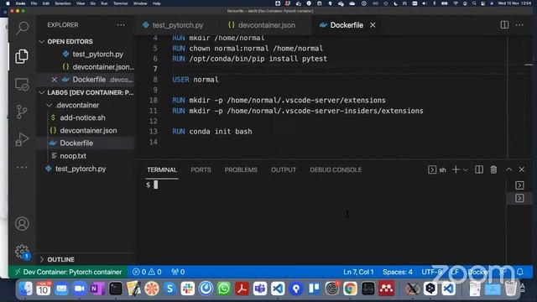Open the Accounts icon
The width and height of the screenshot is (537, 302).
coord(22,224)
